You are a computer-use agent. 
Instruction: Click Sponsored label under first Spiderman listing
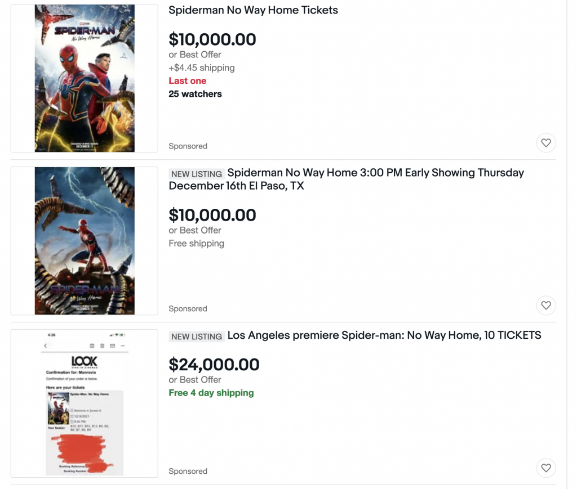pos(188,146)
